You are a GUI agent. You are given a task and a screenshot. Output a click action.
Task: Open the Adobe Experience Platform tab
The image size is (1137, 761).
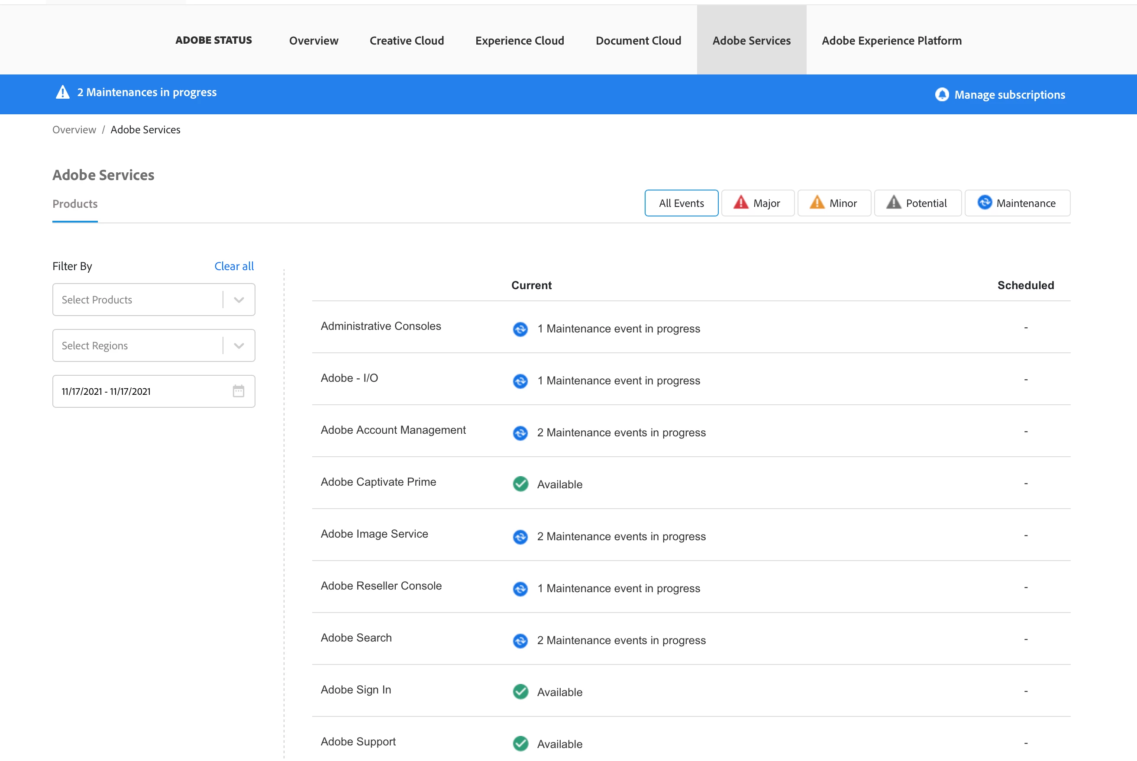click(x=892, y=40)
